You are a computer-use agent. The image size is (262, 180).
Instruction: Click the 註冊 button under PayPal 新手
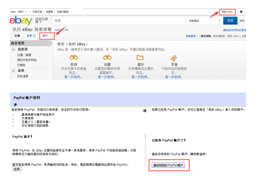coord(17,169)
